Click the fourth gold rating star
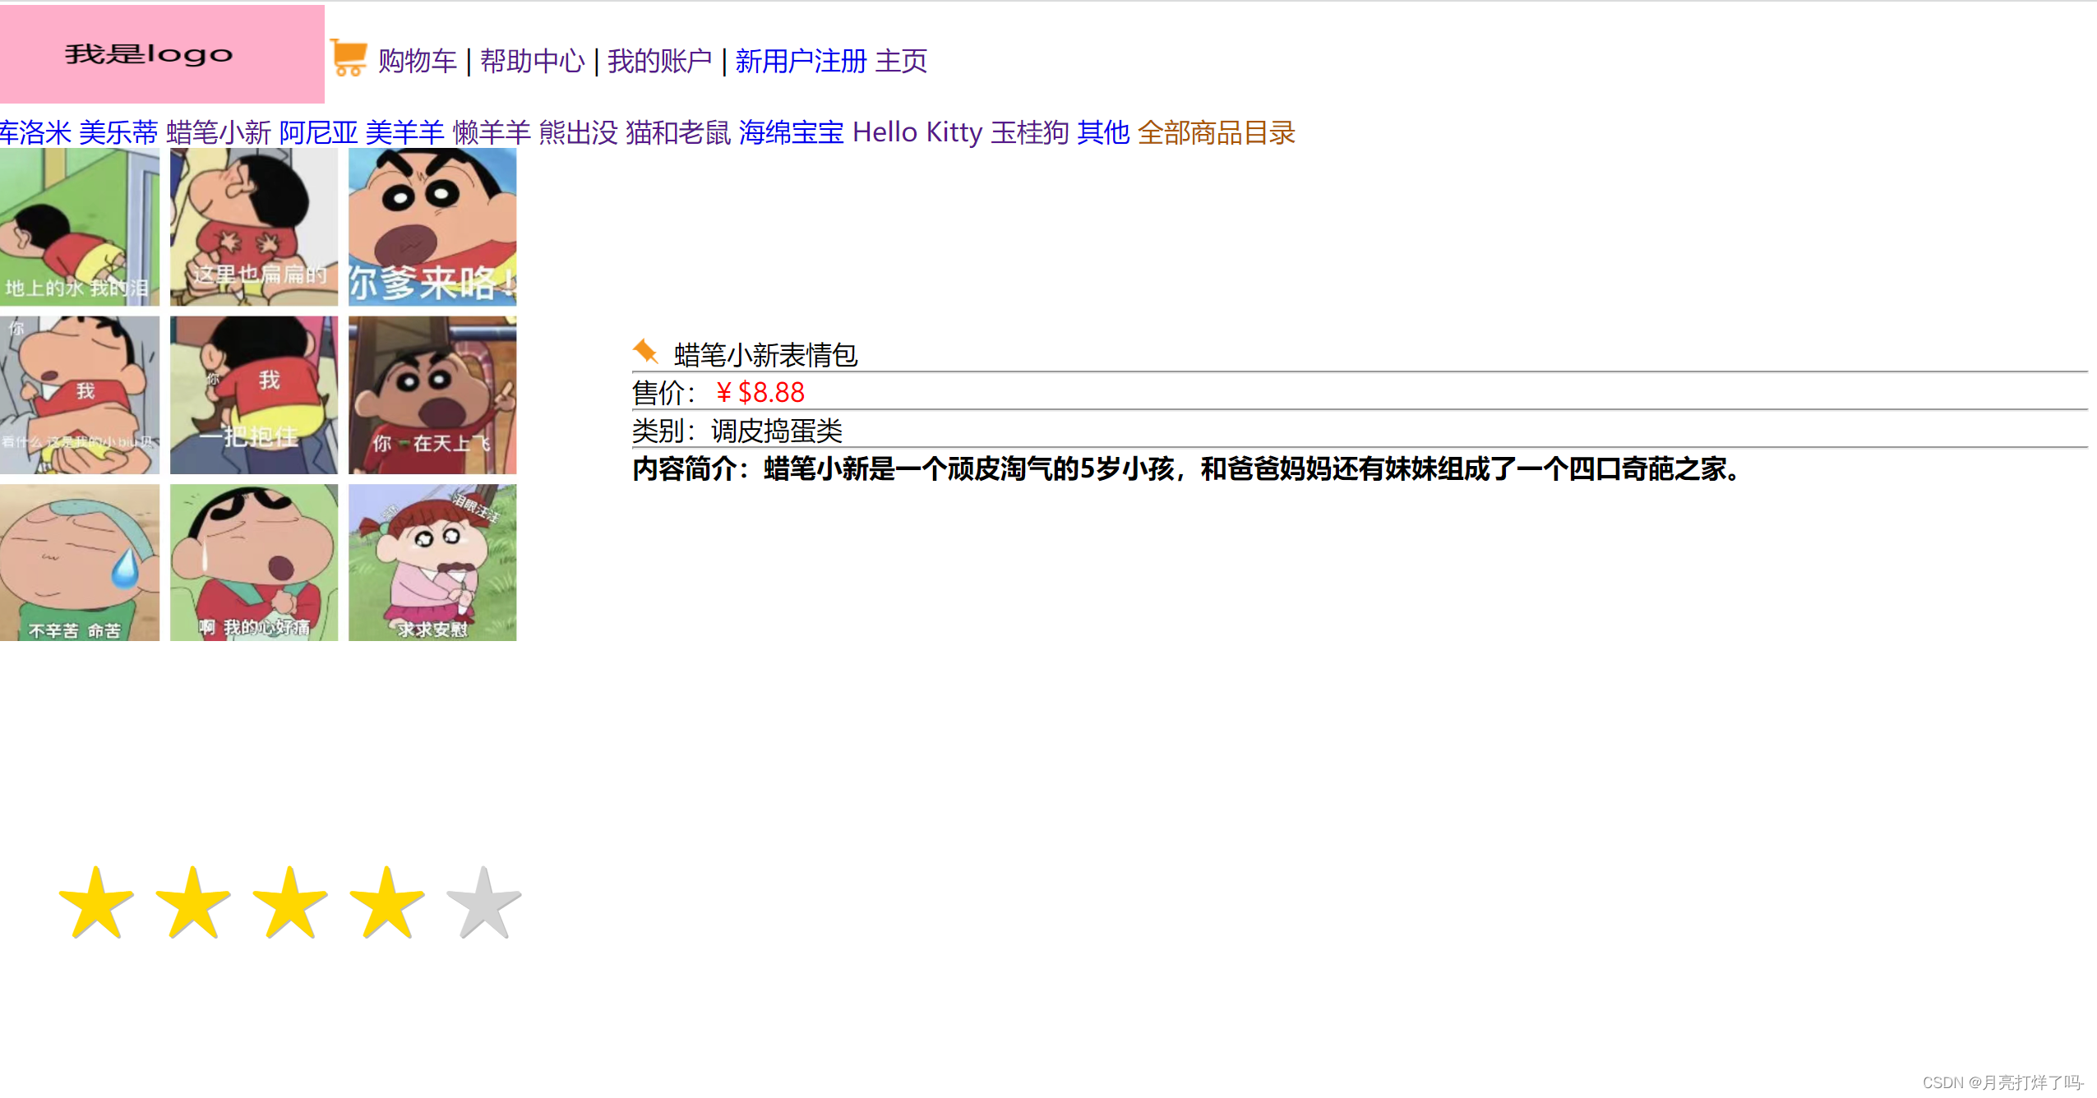The image size is (2097, 1098). pos(387,903)
